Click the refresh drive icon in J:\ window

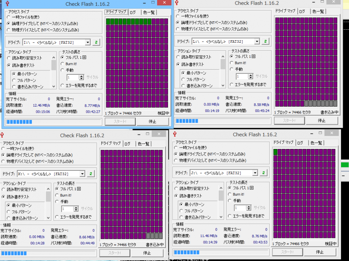click(263, 173)
